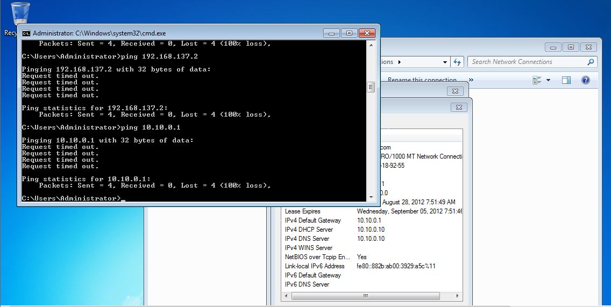
Task: Open Help with the blue question mark
Action: (586, 80)
